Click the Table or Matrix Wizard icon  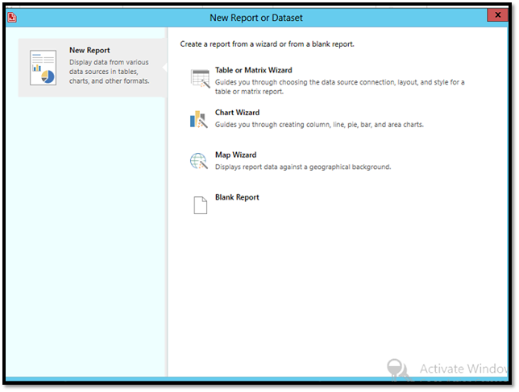point(199,78)
